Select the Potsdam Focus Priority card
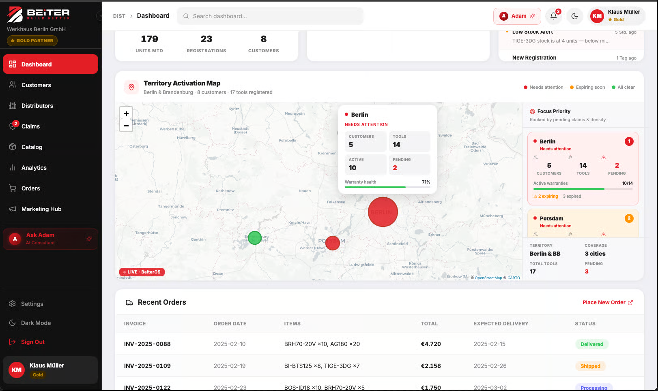The width and height of the screenshot is (658, 391). click(x=583, y=223)
